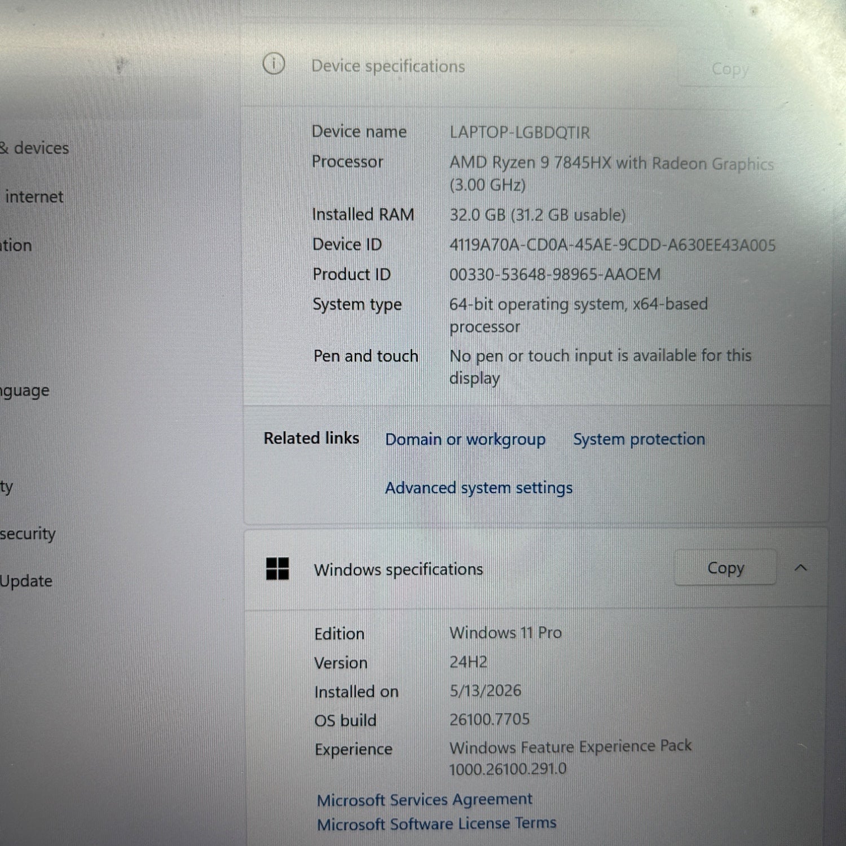Copy the Windows specifications
Screen dimensions: 846x846
point(725,568)
